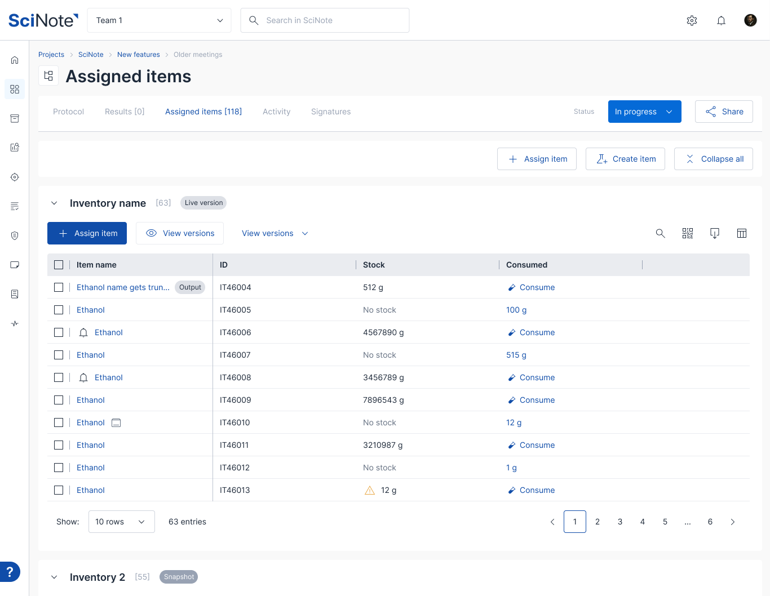This screenshot has width=770, height=596.
Task: Open the help question mark button
Action: (10, 572)
